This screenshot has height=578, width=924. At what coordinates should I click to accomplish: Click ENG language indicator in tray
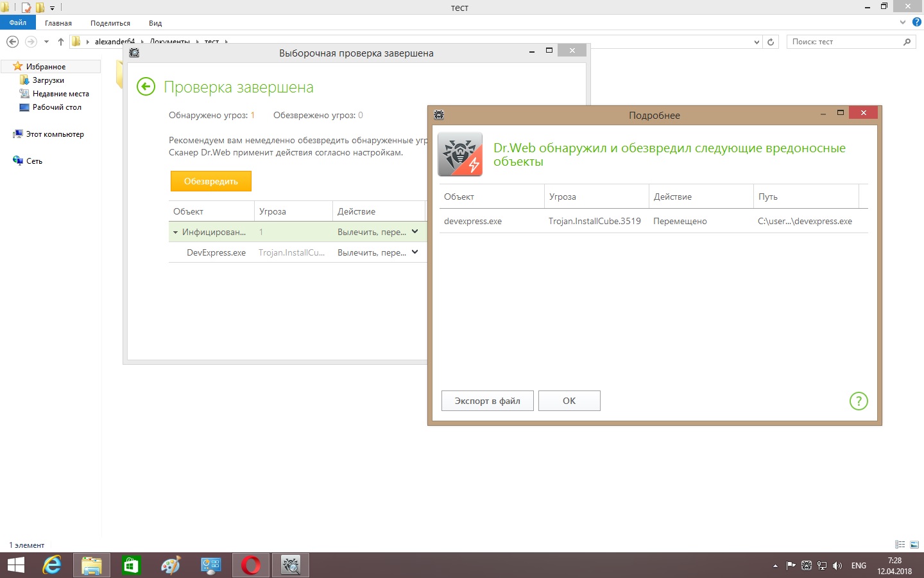(x=859, y=566)
